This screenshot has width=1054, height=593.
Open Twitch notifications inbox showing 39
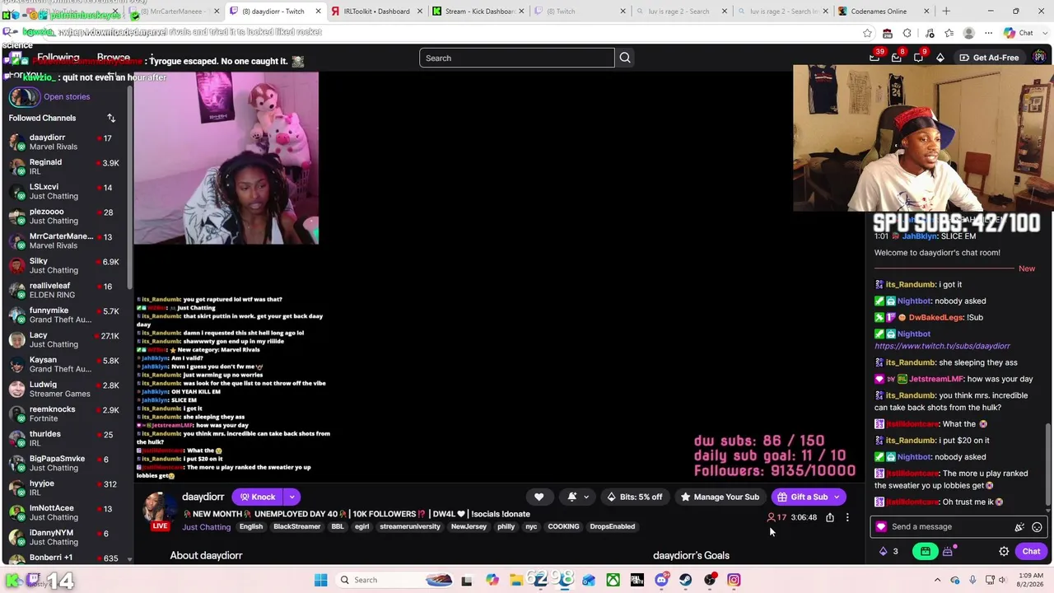(875, 57)
